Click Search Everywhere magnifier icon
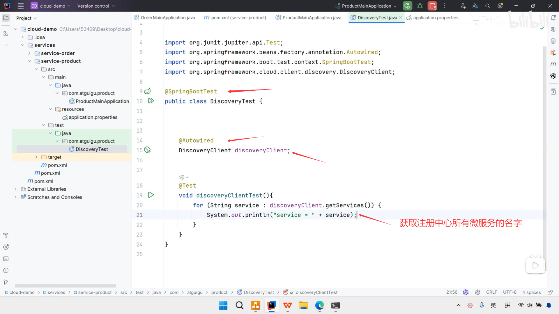The width and height of the screenshot is (559, 314). 487,6
